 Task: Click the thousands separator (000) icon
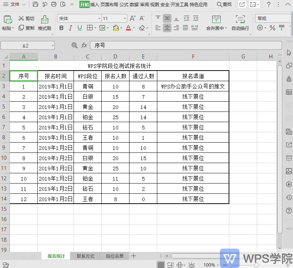tap(282, 28)
